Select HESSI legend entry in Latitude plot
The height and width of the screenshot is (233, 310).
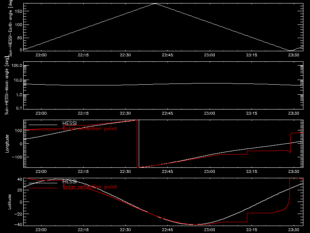69,181
